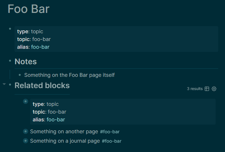Click #foo-bar tag after 'Something on another page'
Viewport: 225px width, 152px height.
click(x=110, y=132)
